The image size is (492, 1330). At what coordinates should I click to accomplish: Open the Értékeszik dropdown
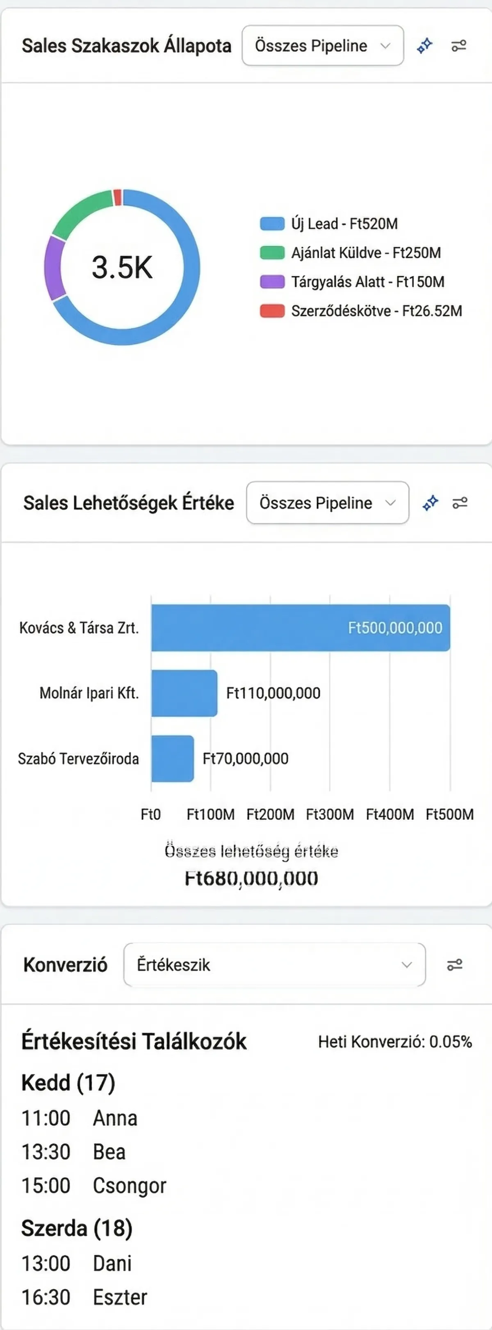pos(274,964)
